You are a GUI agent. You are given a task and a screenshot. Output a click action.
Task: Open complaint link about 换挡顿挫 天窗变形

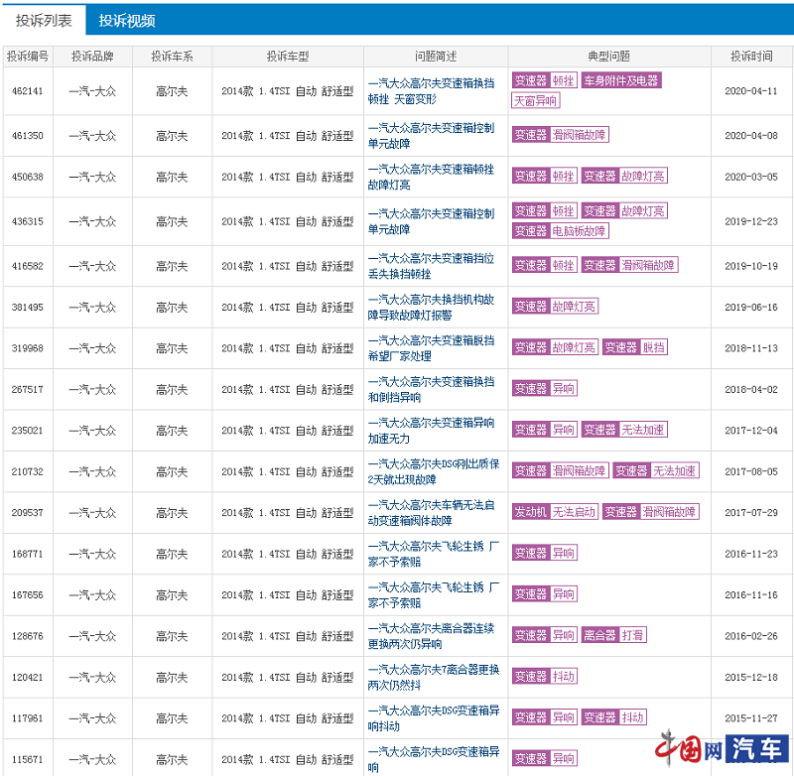tap(431, 91)
